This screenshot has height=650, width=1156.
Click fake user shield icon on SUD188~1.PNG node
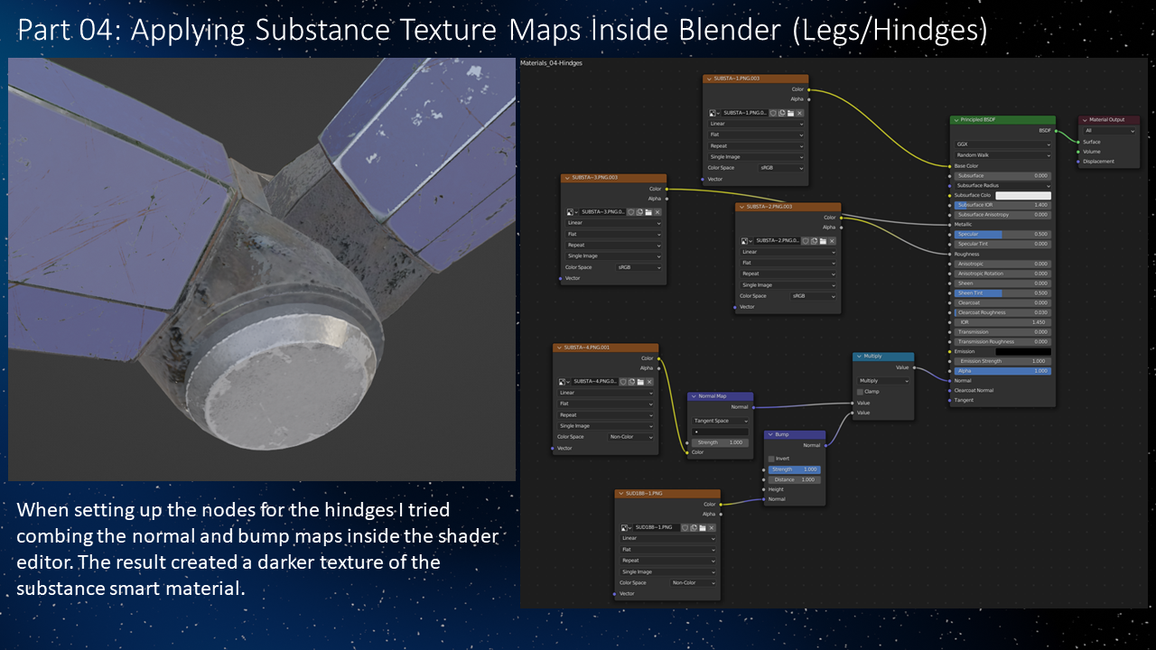685,527
